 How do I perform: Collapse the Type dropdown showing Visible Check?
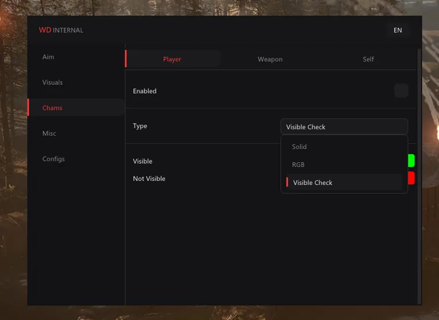pos(344,126)
